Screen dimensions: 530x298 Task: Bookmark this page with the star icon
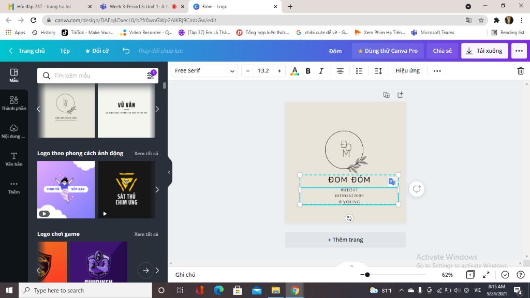[x=481, y=20]
